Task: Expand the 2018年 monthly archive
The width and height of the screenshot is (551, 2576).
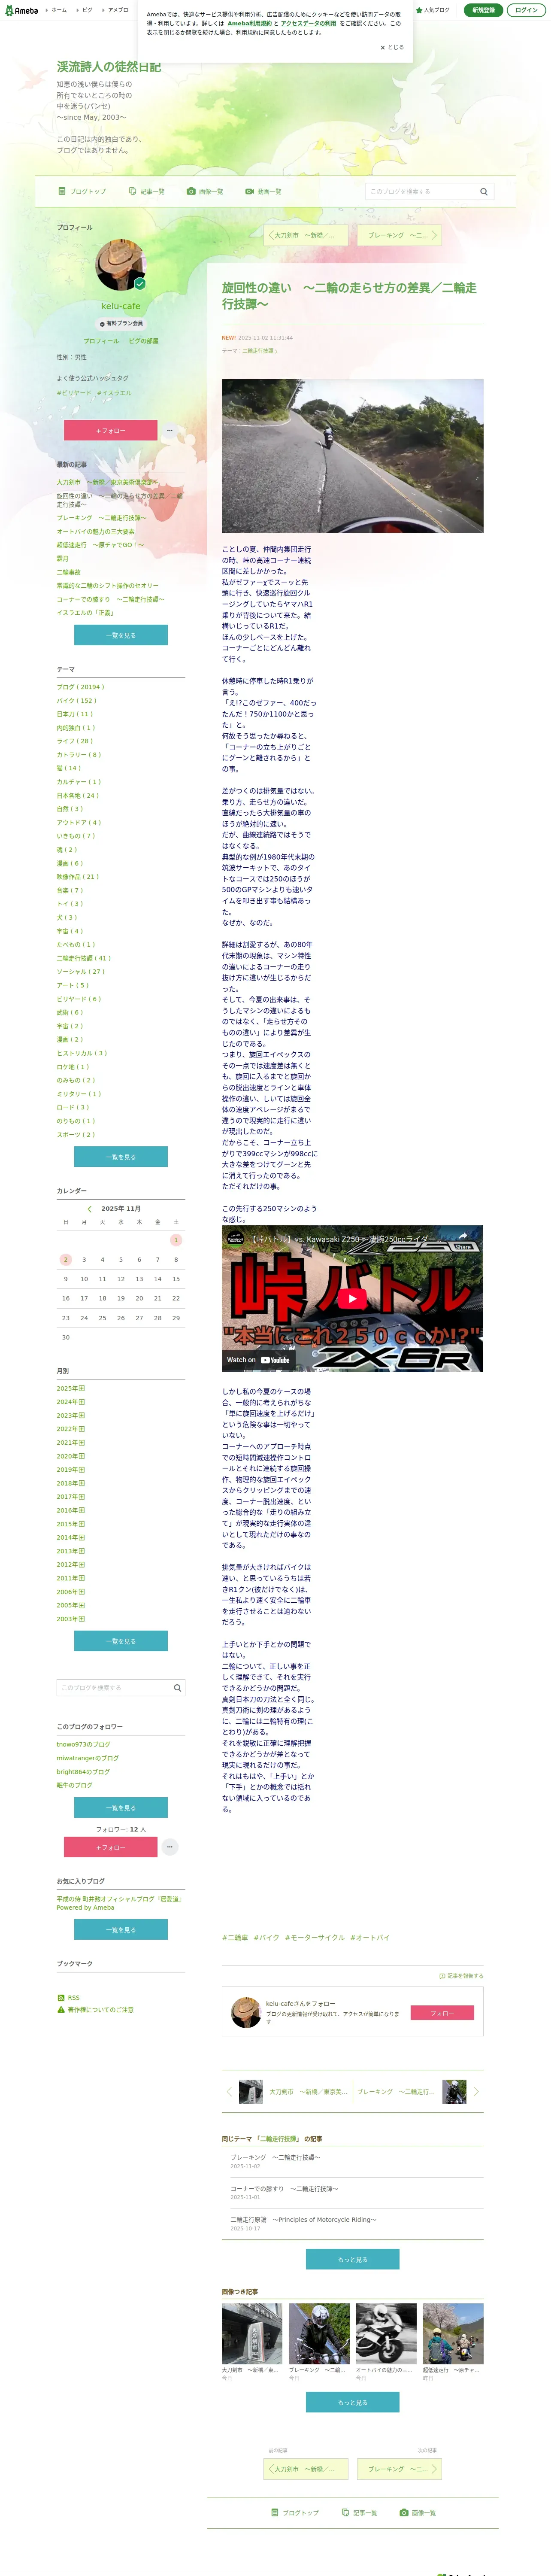Action: click(82, 1483)
